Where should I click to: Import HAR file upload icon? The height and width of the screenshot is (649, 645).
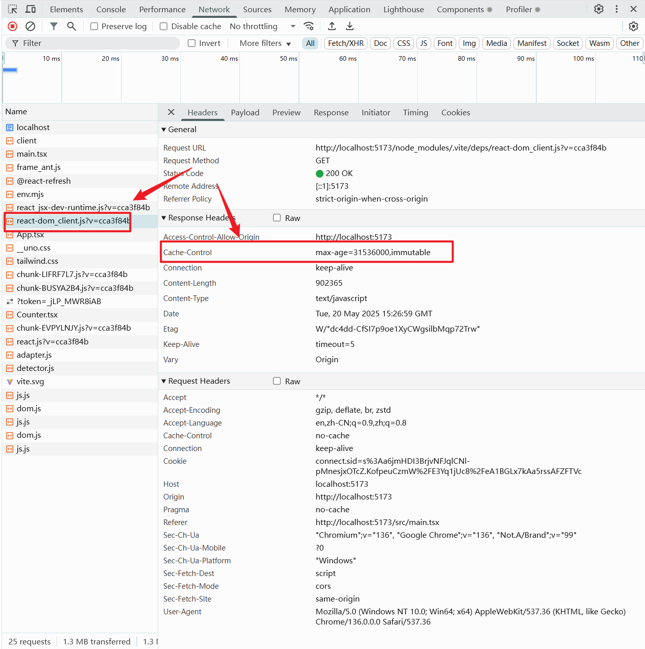332,26
